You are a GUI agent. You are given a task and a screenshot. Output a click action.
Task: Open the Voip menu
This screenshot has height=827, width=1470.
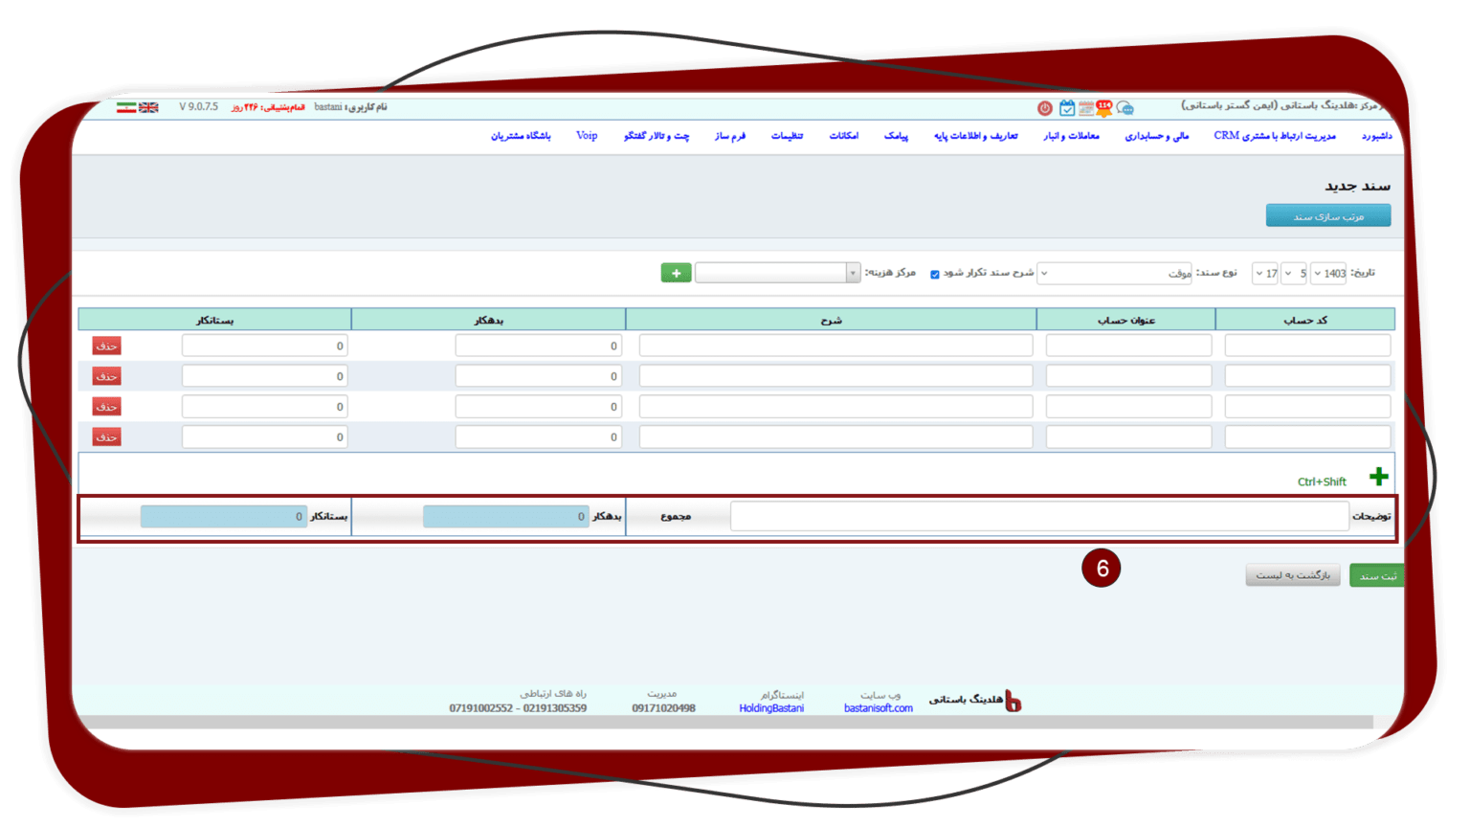click(587, 136)
